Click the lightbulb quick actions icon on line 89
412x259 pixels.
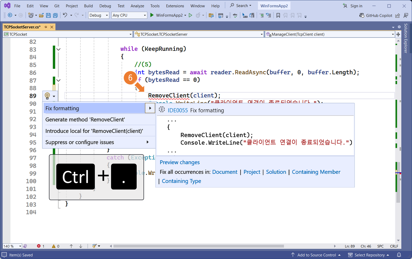(47, 96)
